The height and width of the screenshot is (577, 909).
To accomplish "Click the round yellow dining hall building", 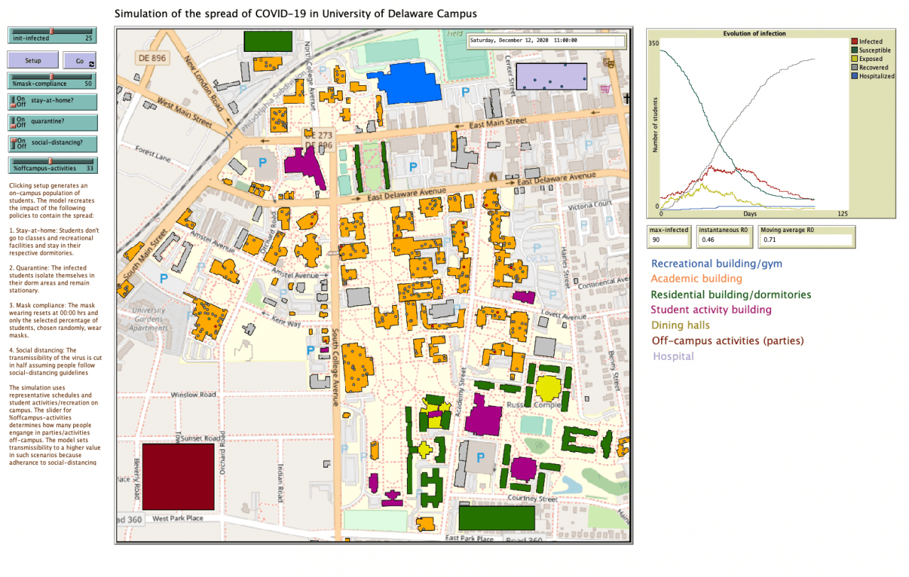I will pos(548,388).
